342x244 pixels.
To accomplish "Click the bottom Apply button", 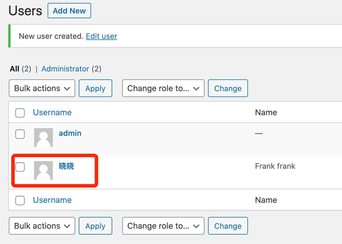I will click(95, 226).
